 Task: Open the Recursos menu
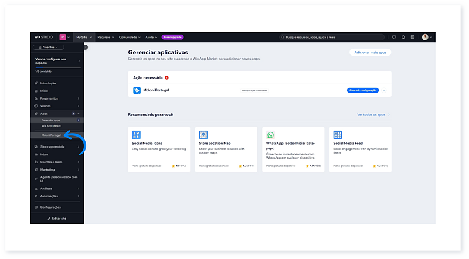pos(106,37)
